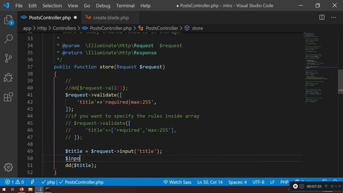Open the Selection menu

click(52, 6)
